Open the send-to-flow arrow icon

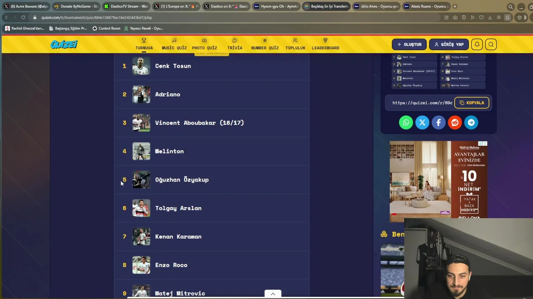[x=473, y=17]
